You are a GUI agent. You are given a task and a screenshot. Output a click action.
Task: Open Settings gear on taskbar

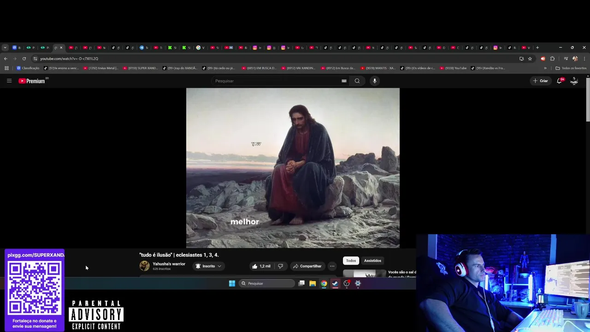[358, 283]
